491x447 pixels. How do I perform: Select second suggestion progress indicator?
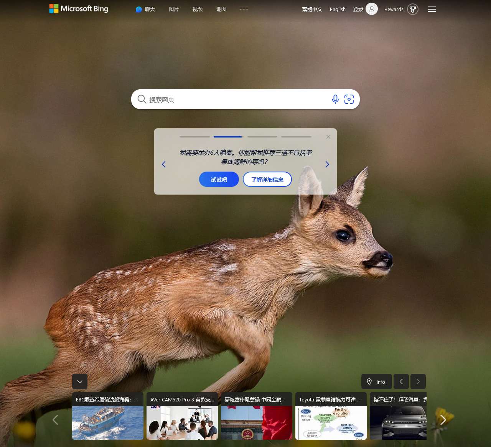click(229, 137)
